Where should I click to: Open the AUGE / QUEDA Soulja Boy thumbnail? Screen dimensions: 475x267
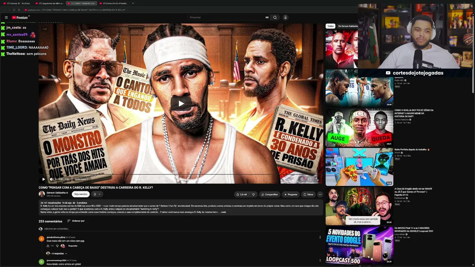pos(359,127)
